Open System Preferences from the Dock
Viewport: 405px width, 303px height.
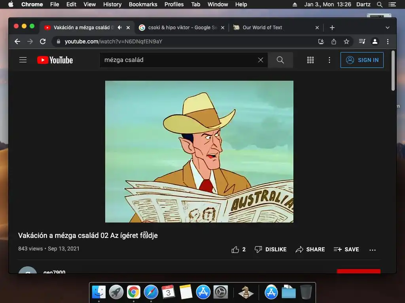220,292
